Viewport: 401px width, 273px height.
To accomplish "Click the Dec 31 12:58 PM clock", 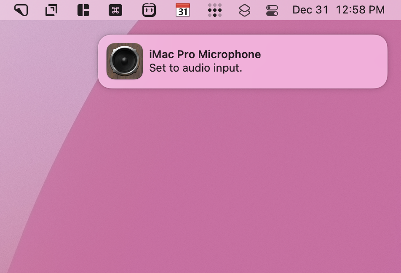I will tap(339, 10).
